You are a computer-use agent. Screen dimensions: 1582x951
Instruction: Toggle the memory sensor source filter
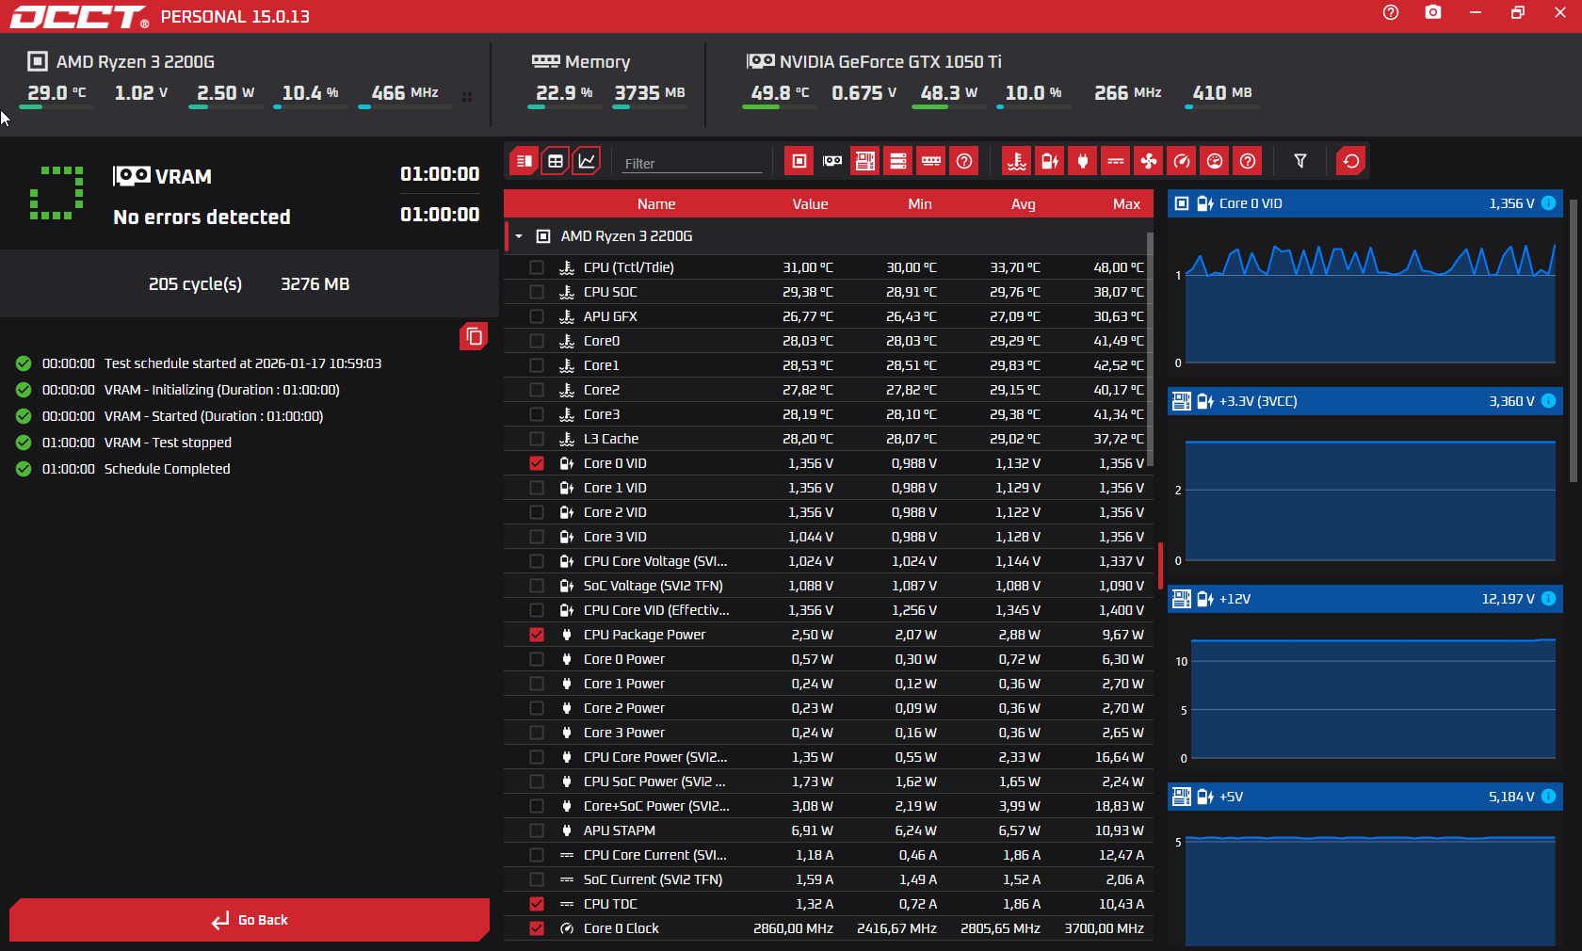931,161
